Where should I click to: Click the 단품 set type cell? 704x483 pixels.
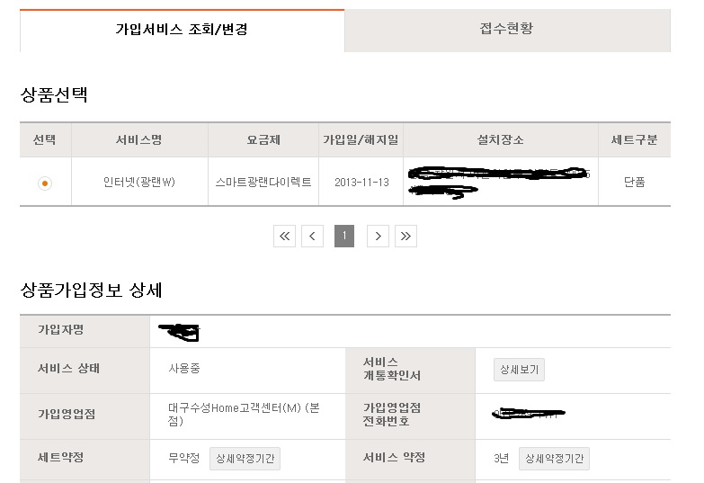634,183
